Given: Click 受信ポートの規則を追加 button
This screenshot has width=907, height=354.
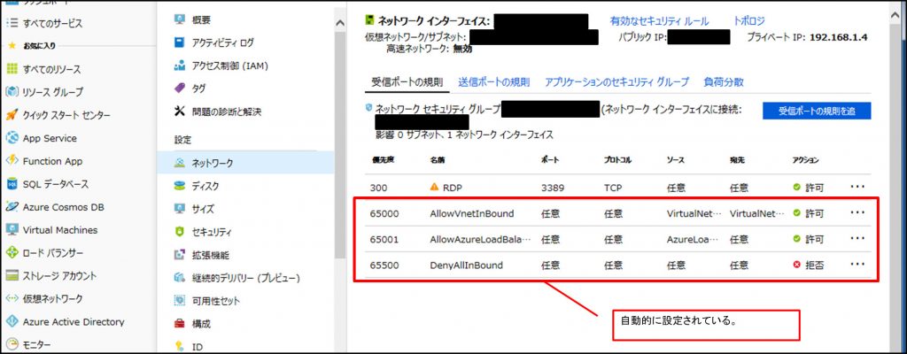Looking at the screenshot, I should pos(817,111).
